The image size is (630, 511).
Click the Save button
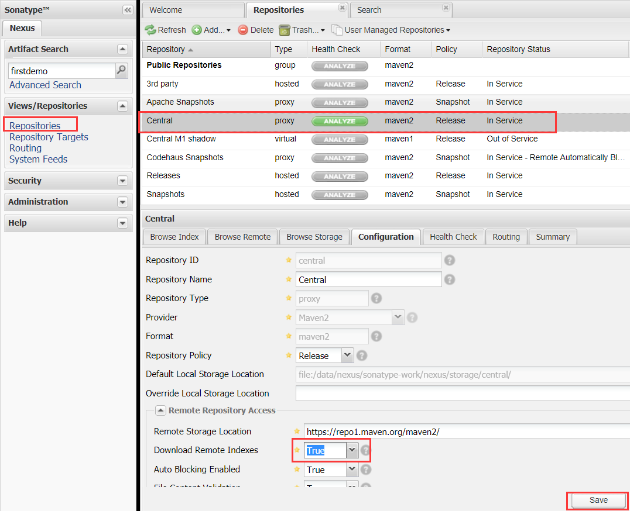[598, 500]
